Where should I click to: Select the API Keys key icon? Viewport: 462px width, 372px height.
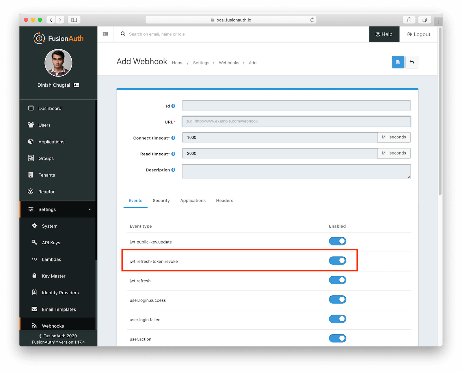coord(34,242)
